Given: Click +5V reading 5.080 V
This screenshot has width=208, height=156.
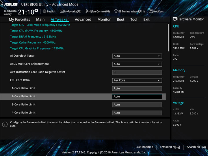Looking at the screenshot, I should click(194, 114).
